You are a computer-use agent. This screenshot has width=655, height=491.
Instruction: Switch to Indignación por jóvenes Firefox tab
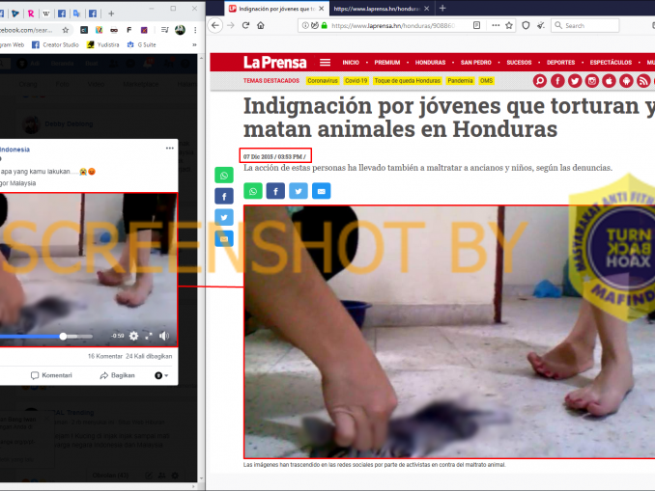(x=274, y=9)
